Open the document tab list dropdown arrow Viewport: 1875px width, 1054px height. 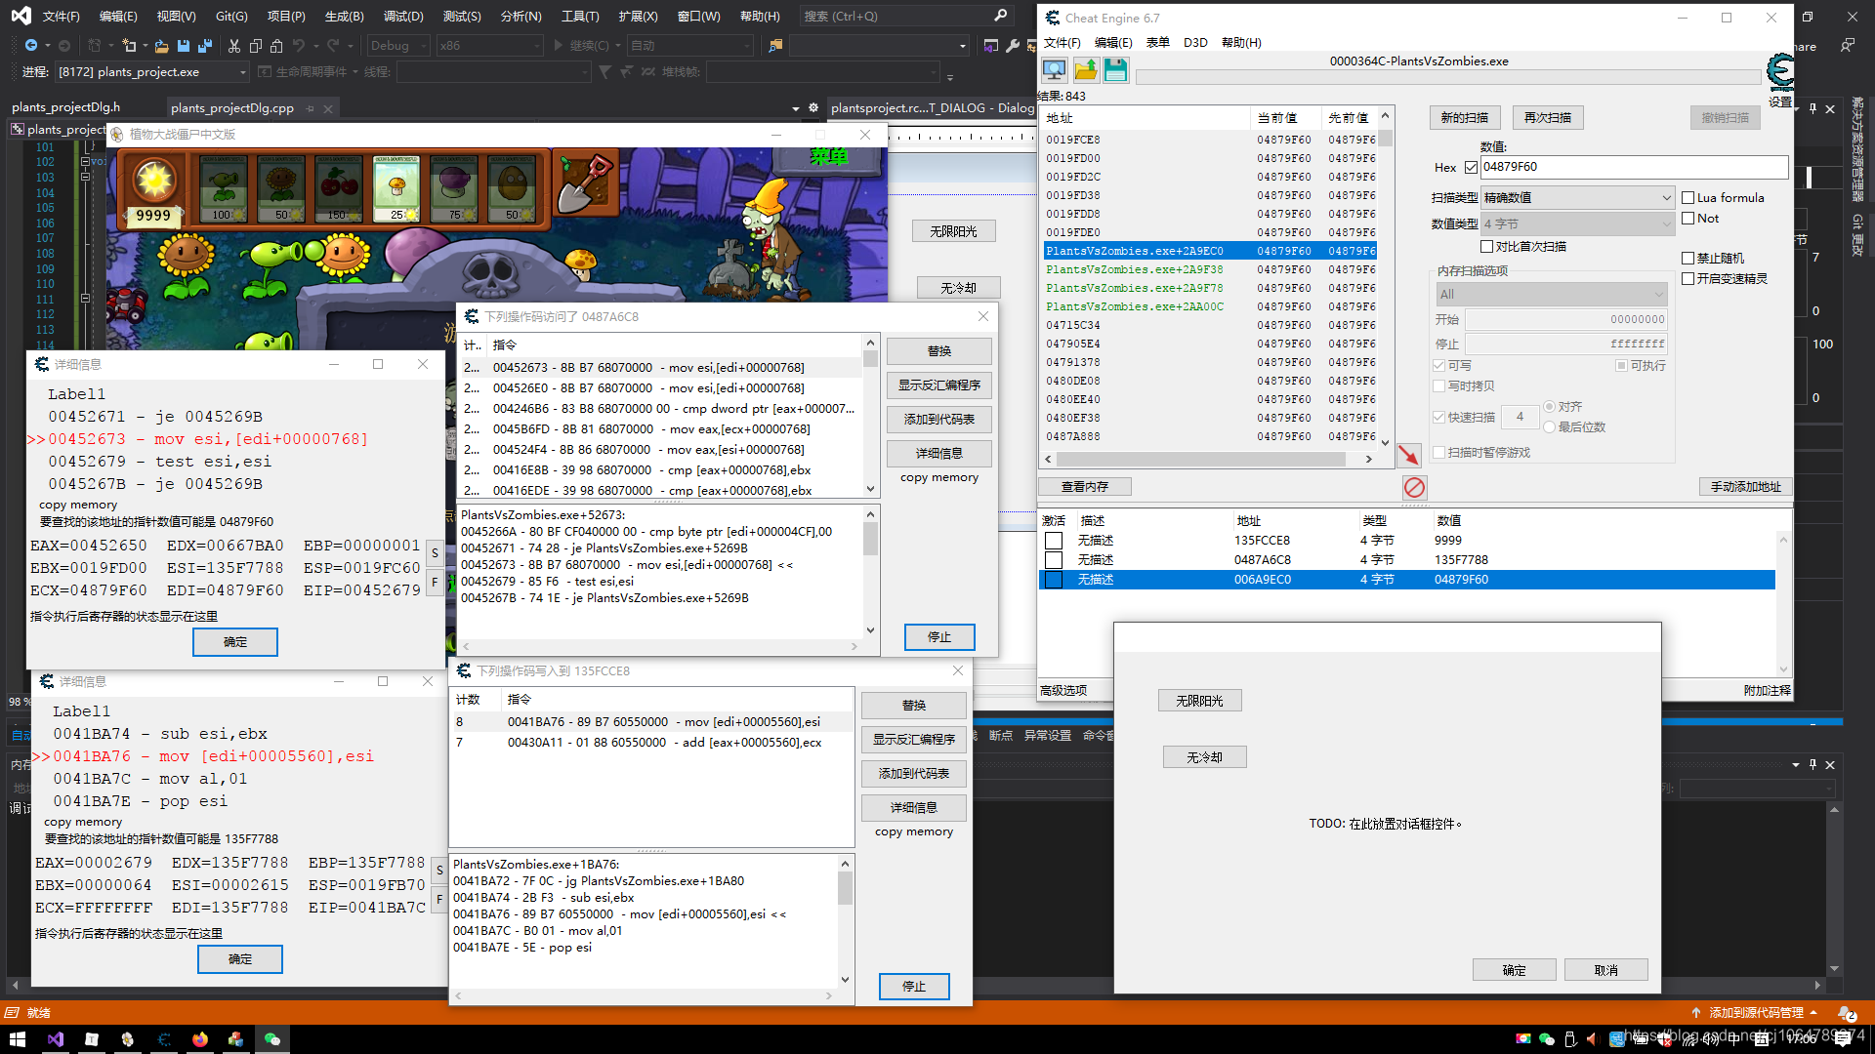pos(796,108)
